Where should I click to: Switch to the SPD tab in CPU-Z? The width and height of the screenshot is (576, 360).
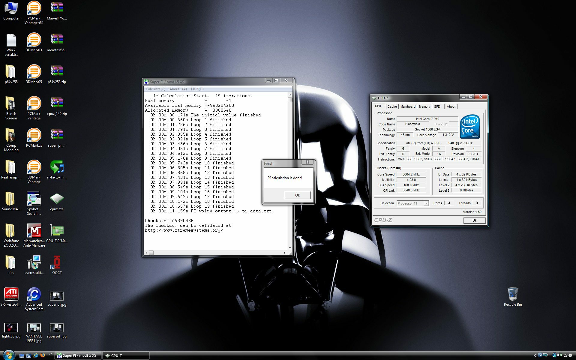(x=437, y=106)
